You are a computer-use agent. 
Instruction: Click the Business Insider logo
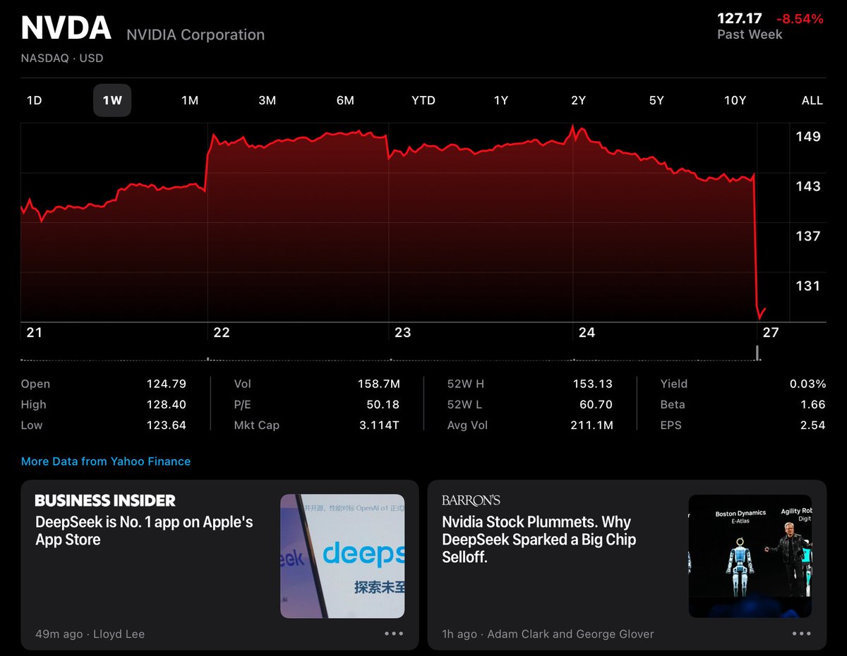pyautogui.click(x=105, y=501)
